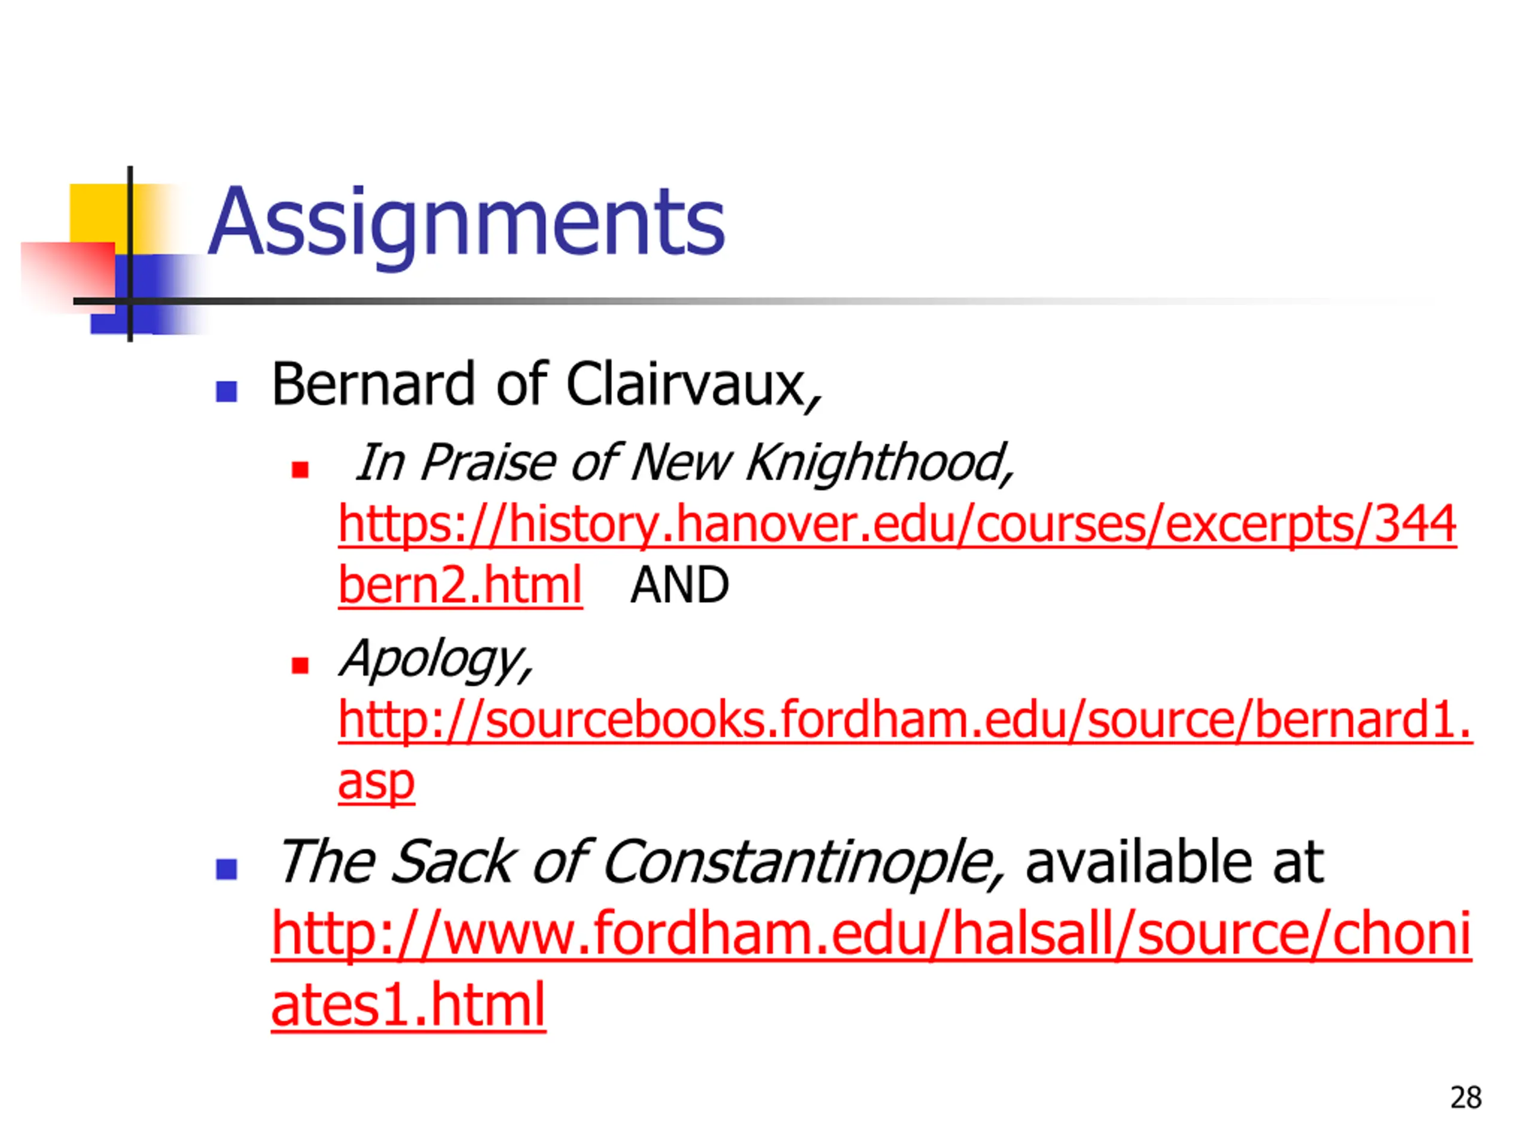Screen dimensions: 1531x1148
Task: Click the word "AND" after bern2.html
Action: [679, 585]
